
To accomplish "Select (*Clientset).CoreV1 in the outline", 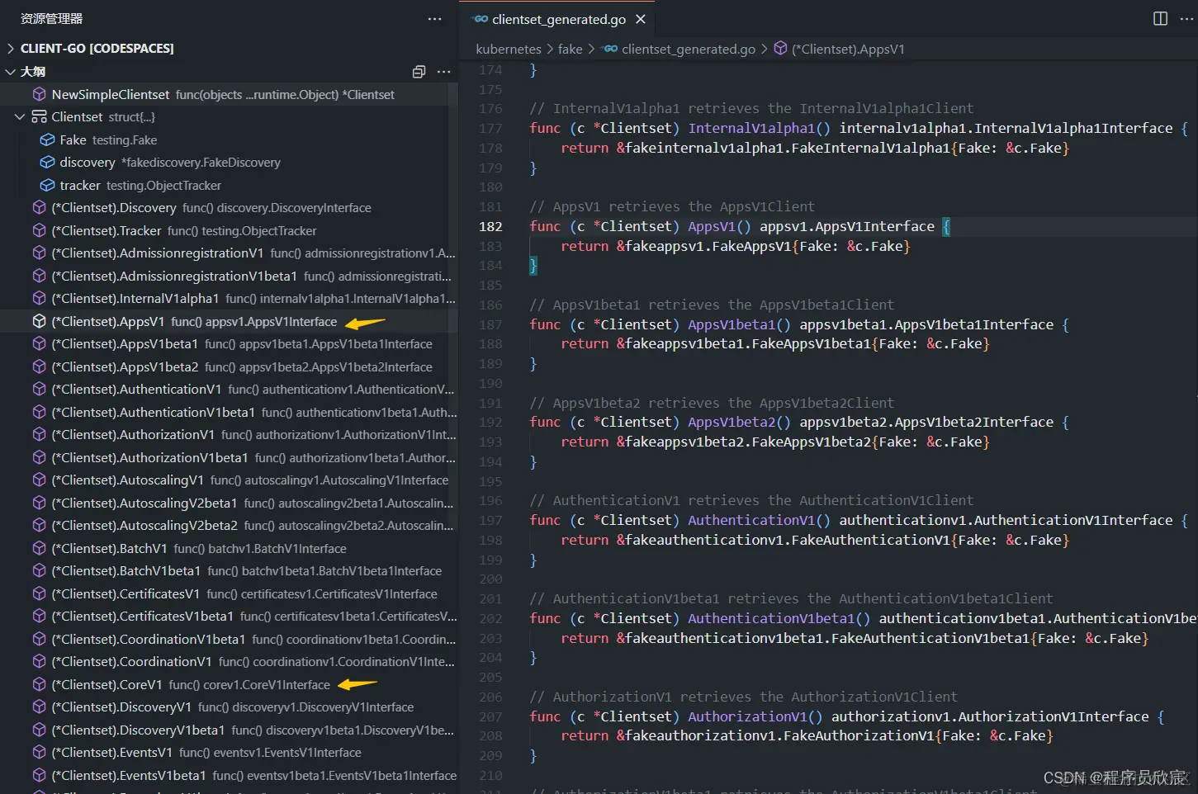I will tap(229, 685).
